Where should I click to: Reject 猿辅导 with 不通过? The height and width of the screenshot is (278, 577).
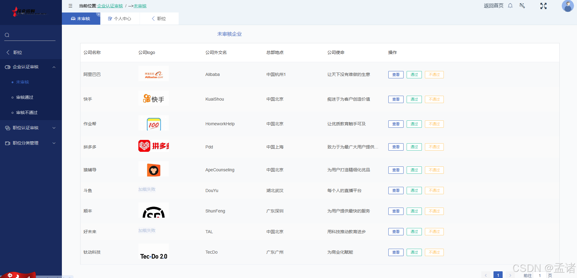[x=434, y=170]
